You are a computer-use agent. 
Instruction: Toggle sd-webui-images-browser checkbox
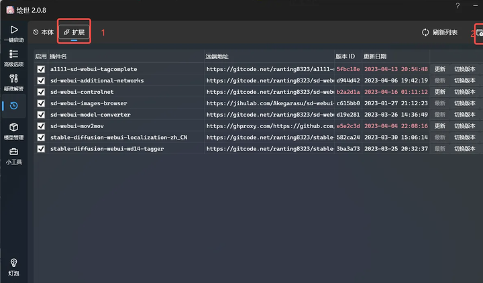41,103
